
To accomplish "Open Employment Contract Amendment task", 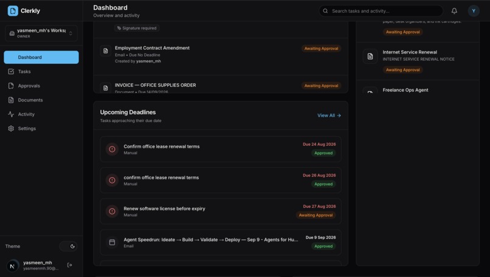I will pyautogui.click(x=221, y=56).
